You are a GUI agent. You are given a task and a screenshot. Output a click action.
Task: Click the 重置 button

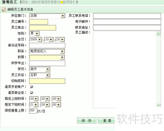107,121
